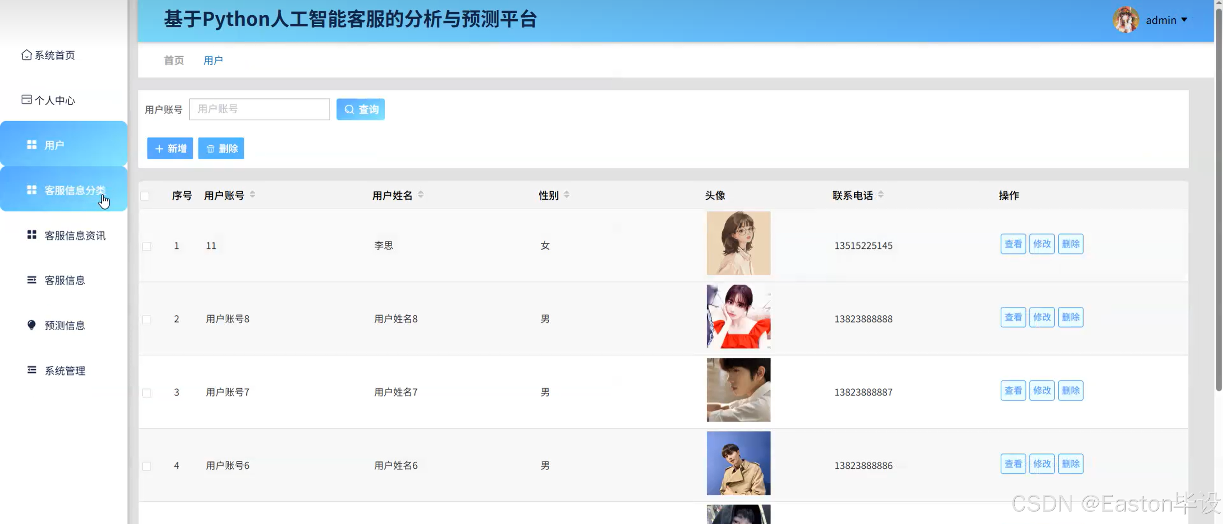The height and width of the screenshot is (524, 1223).
Task: Open 用户姓名7's avatar thumbnail
Action: [x=738, y=390]
